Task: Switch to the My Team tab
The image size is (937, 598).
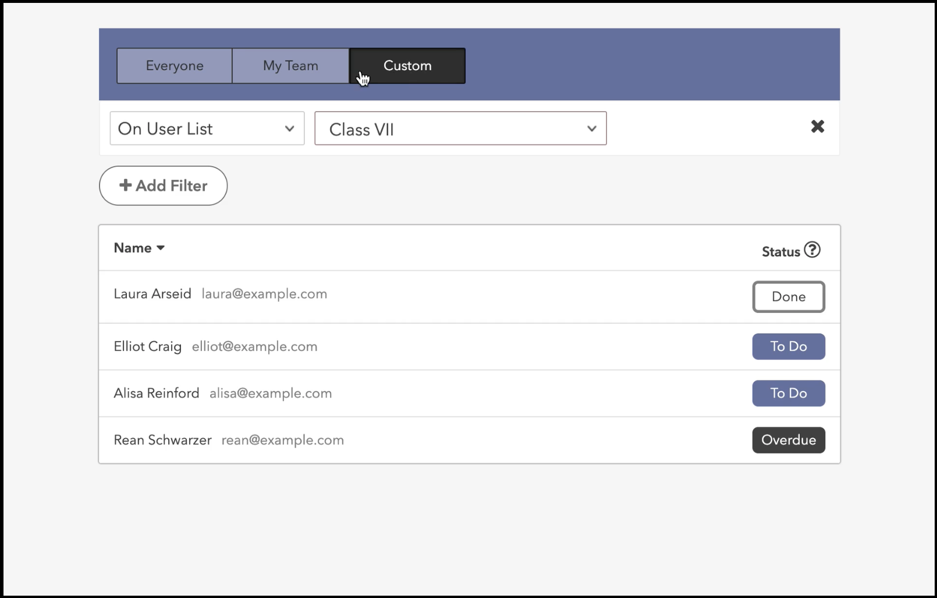Action: pyautogui.click(x=290, y=66)
